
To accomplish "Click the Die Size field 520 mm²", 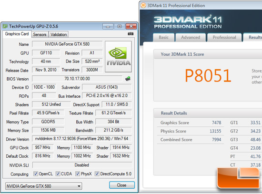I will [92, 61].
